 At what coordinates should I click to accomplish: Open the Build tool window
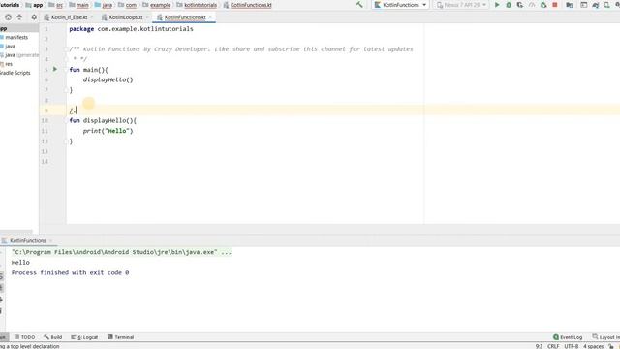coord(53,337)
